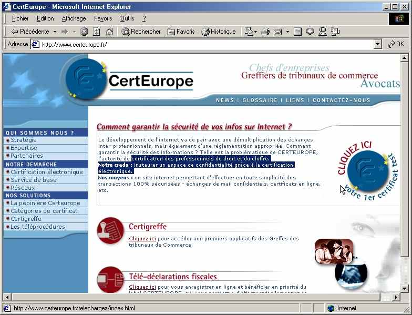Stop page loading with the stop icon

click(x=84, y=32)
